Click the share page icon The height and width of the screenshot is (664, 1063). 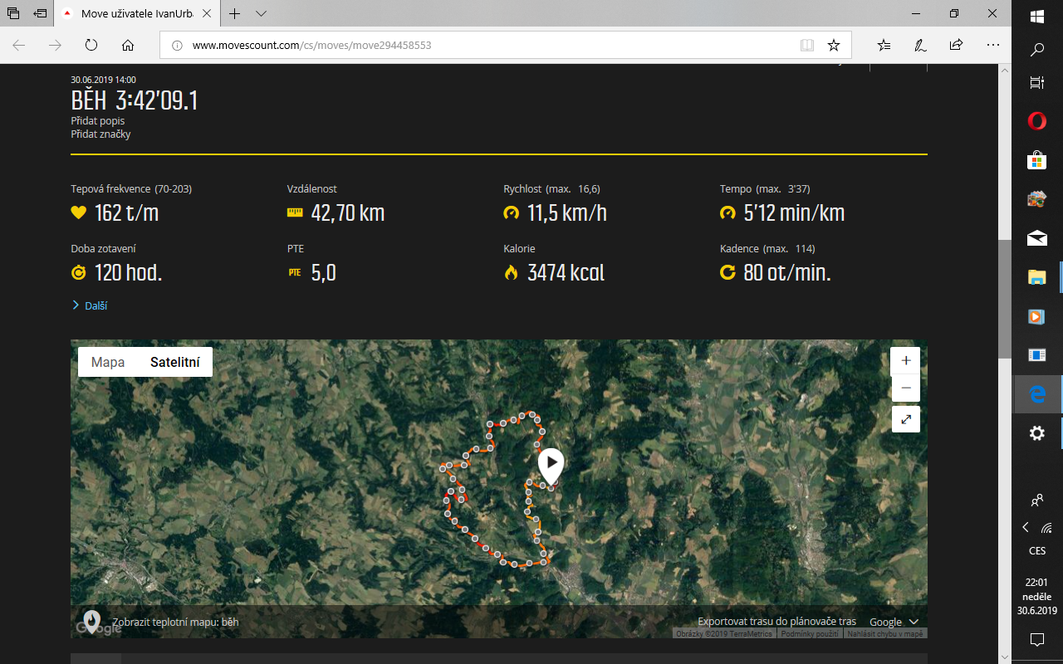pos(956,45)
